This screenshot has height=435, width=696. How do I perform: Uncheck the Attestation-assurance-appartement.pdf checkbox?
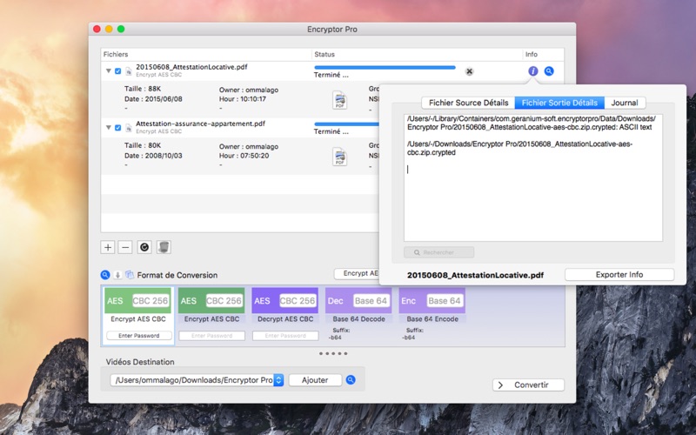pyautogui.click(x=117, y=128)
